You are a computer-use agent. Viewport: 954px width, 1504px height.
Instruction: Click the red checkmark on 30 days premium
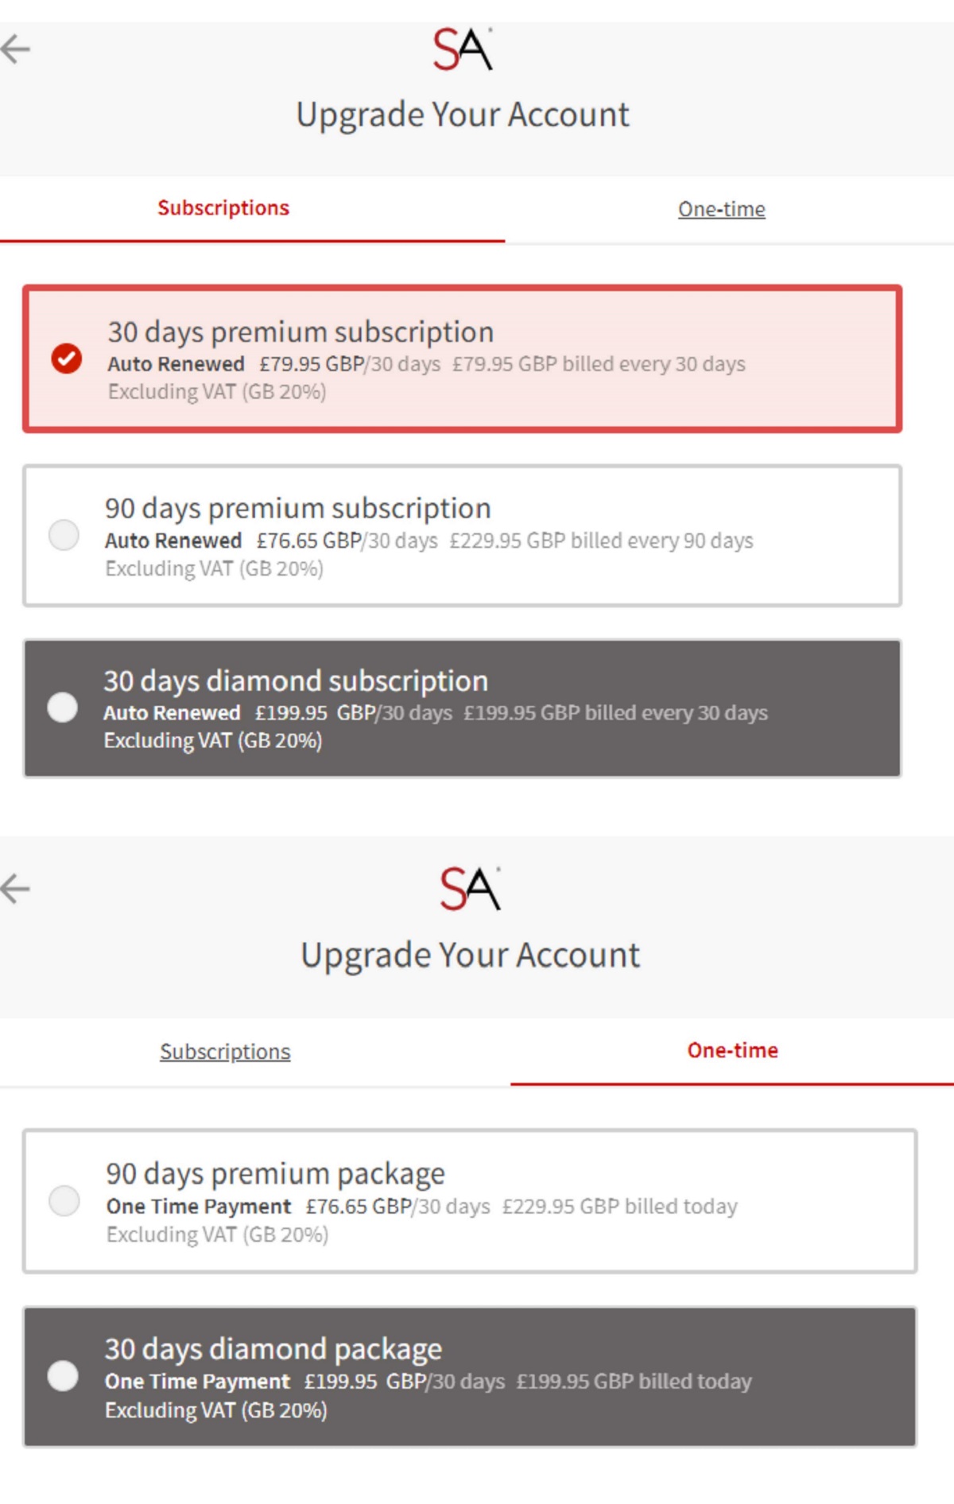[x=67, y=359]
